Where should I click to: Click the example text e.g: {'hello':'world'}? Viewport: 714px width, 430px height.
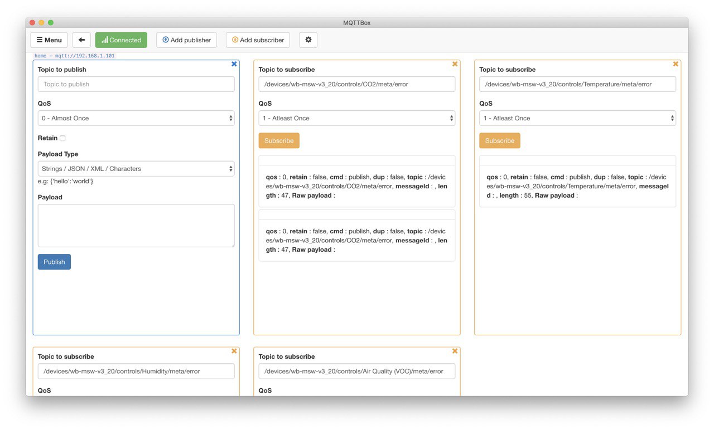click(x=66, y=182)
